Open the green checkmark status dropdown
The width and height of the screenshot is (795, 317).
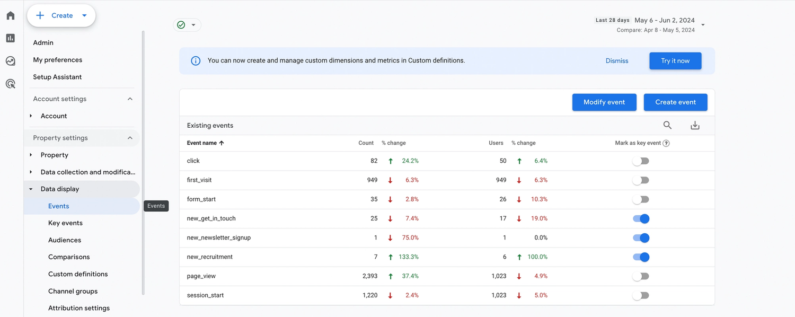pos(187,25)
